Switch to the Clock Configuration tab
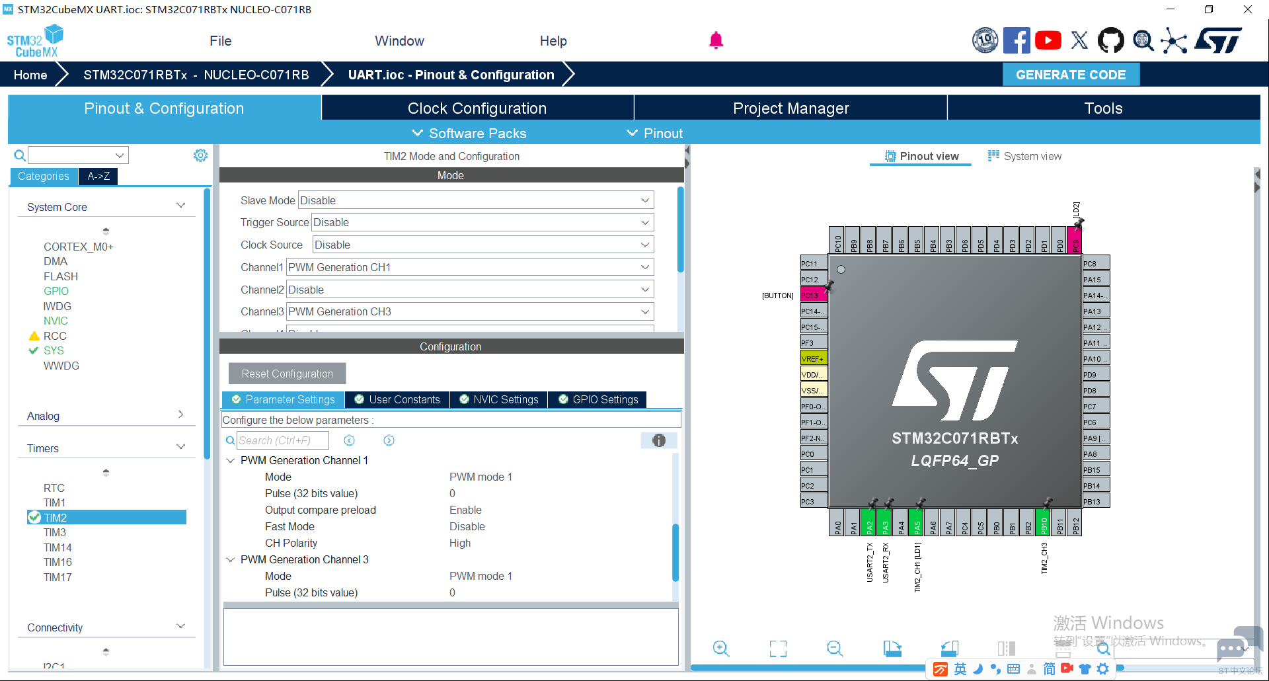1269x681 pixels. [x=477, y=108]
